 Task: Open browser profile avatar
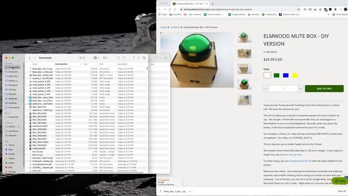[x=345, y=9]
